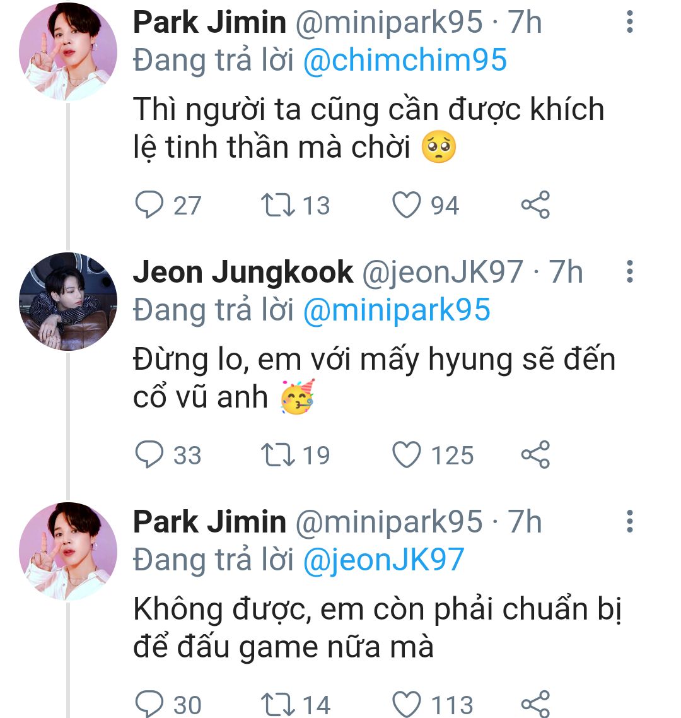Like the tweet with 94 likes
The image size is (681, 718).
pos(407,206)
